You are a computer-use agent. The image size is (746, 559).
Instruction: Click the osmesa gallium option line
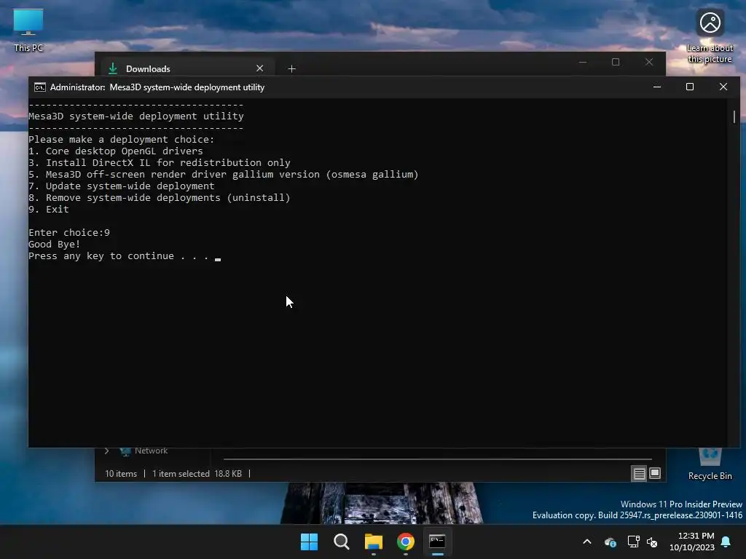(x=224, y=175)
